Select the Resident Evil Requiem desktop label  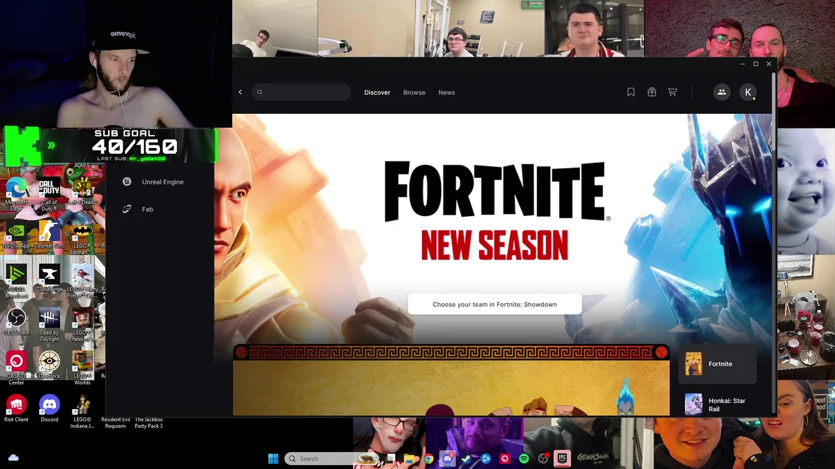[115, 423]
